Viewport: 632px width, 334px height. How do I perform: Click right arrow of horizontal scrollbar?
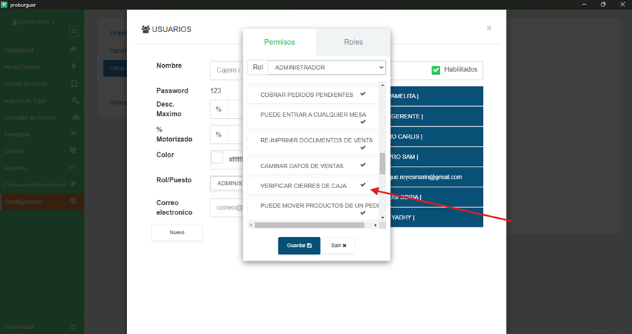tap(375, 225)
